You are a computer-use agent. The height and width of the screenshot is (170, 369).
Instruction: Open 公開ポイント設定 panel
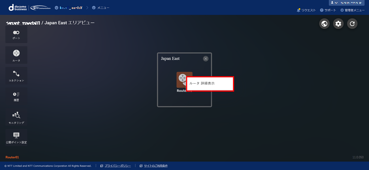click(x=16, y=138)
